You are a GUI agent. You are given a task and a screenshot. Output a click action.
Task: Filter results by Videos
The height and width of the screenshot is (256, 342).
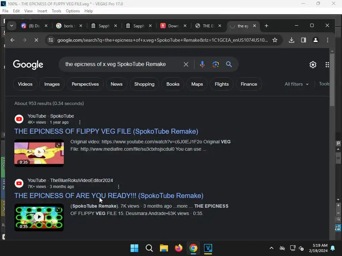click(25, 84)
